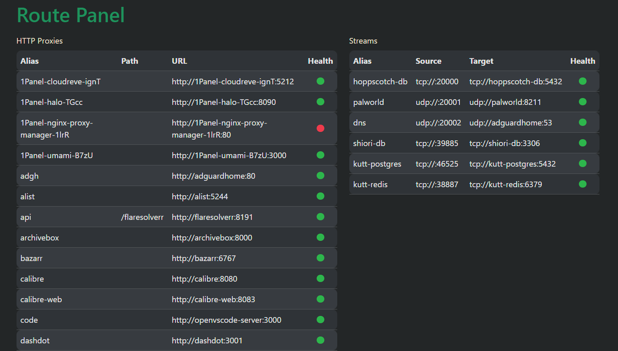Click the Health column header in HTTP Proxies
The image size is (618, 351).
pos(320,61)
